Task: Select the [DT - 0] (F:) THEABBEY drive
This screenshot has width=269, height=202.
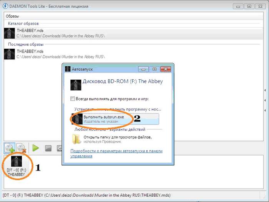Action: (16, 166)
